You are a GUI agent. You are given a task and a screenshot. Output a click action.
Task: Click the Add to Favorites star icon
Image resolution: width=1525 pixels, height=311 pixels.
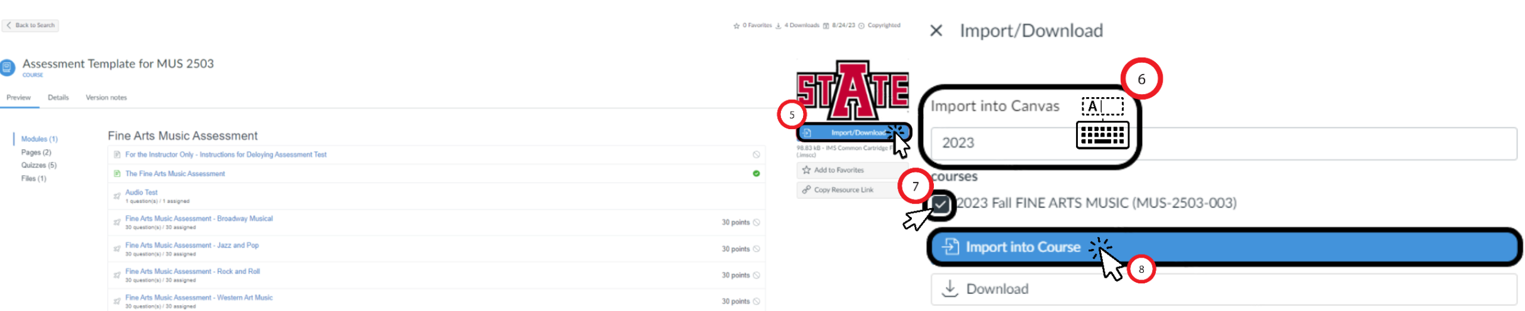coord(806,170)
